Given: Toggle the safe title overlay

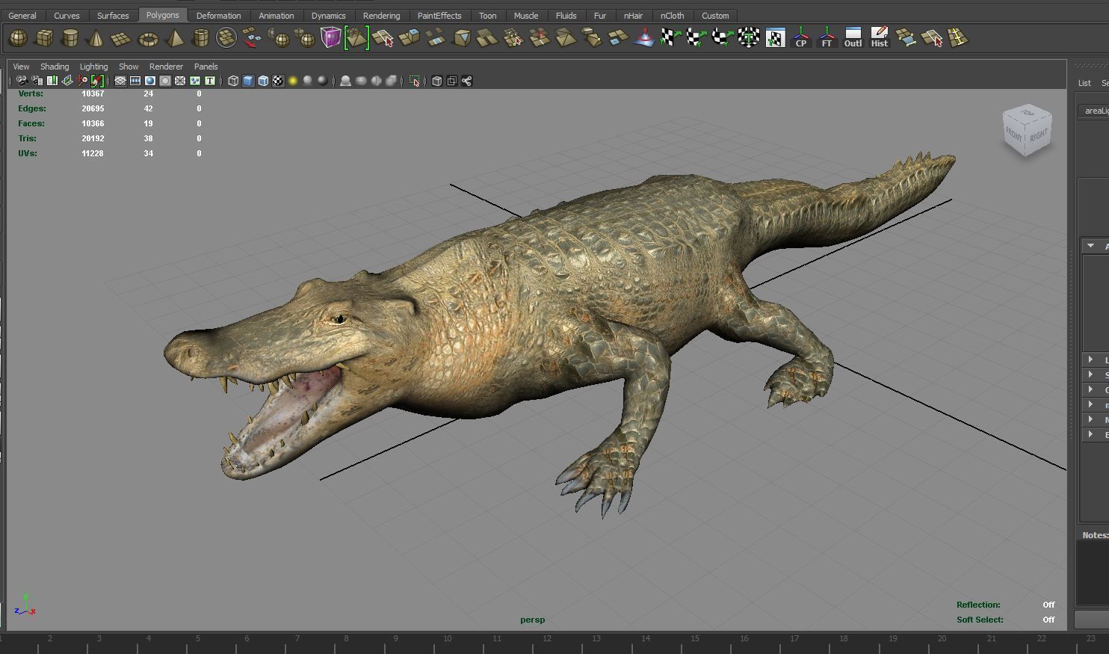Looking at the screenshot, I should pos(210,81).
